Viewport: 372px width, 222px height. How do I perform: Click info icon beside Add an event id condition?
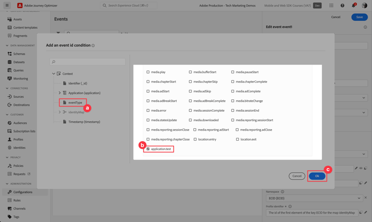pyautogui.click(x=93, y=46)
